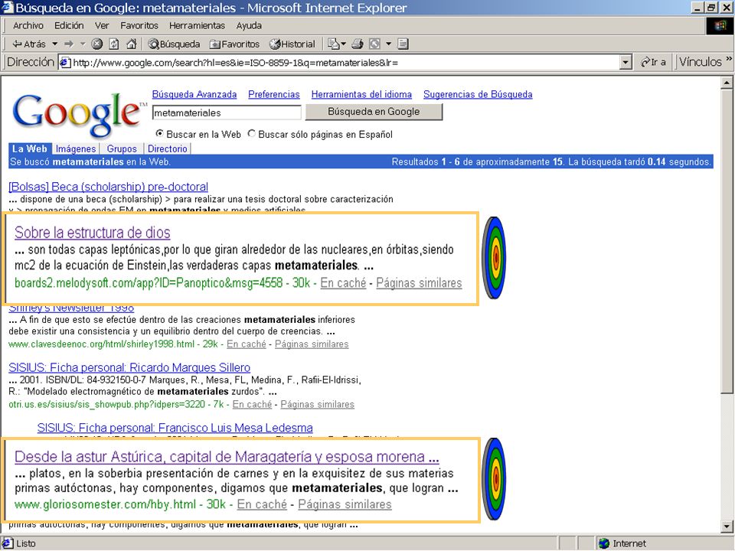This screenshot has height=551, width=735.
Task: Open the Archivo menu
Action: 28,26
